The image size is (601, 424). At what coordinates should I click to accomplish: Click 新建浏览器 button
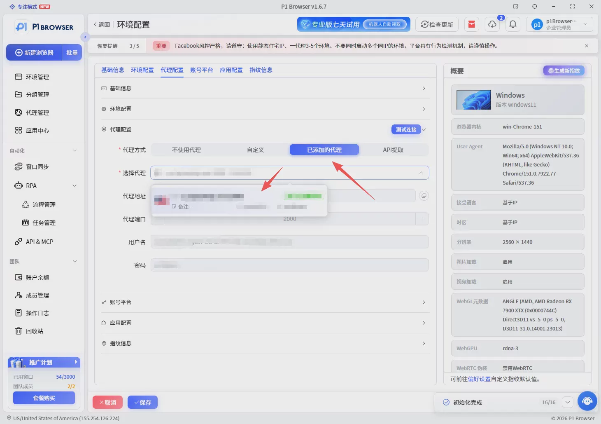[34, 52]
